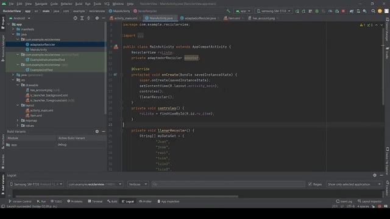Open Search Everywhere magnifier icon
The height and width of the screenshot is (219, 390).
pos(373,11)
